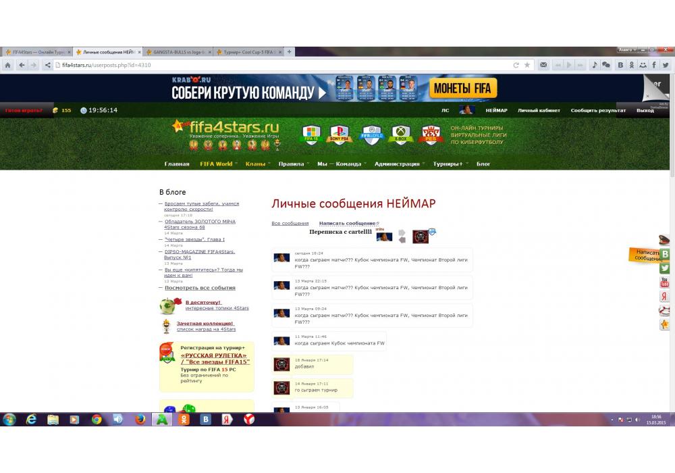Switch to the GANGSTA-BULLS browser tab
The height and width of the screenshot is (473, 675).
coord(178,51)
